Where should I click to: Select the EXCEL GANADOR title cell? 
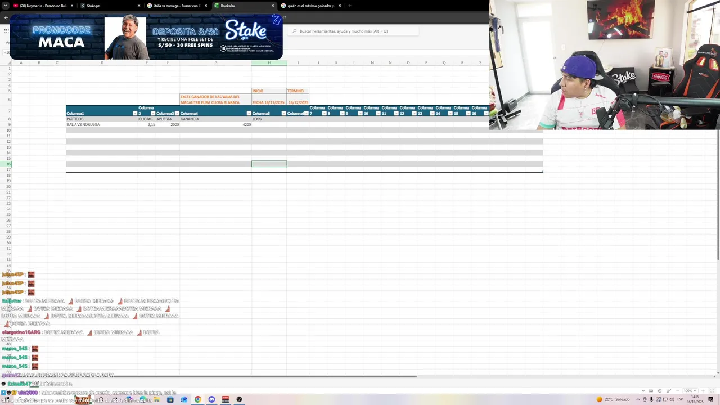tap(215, 100)
